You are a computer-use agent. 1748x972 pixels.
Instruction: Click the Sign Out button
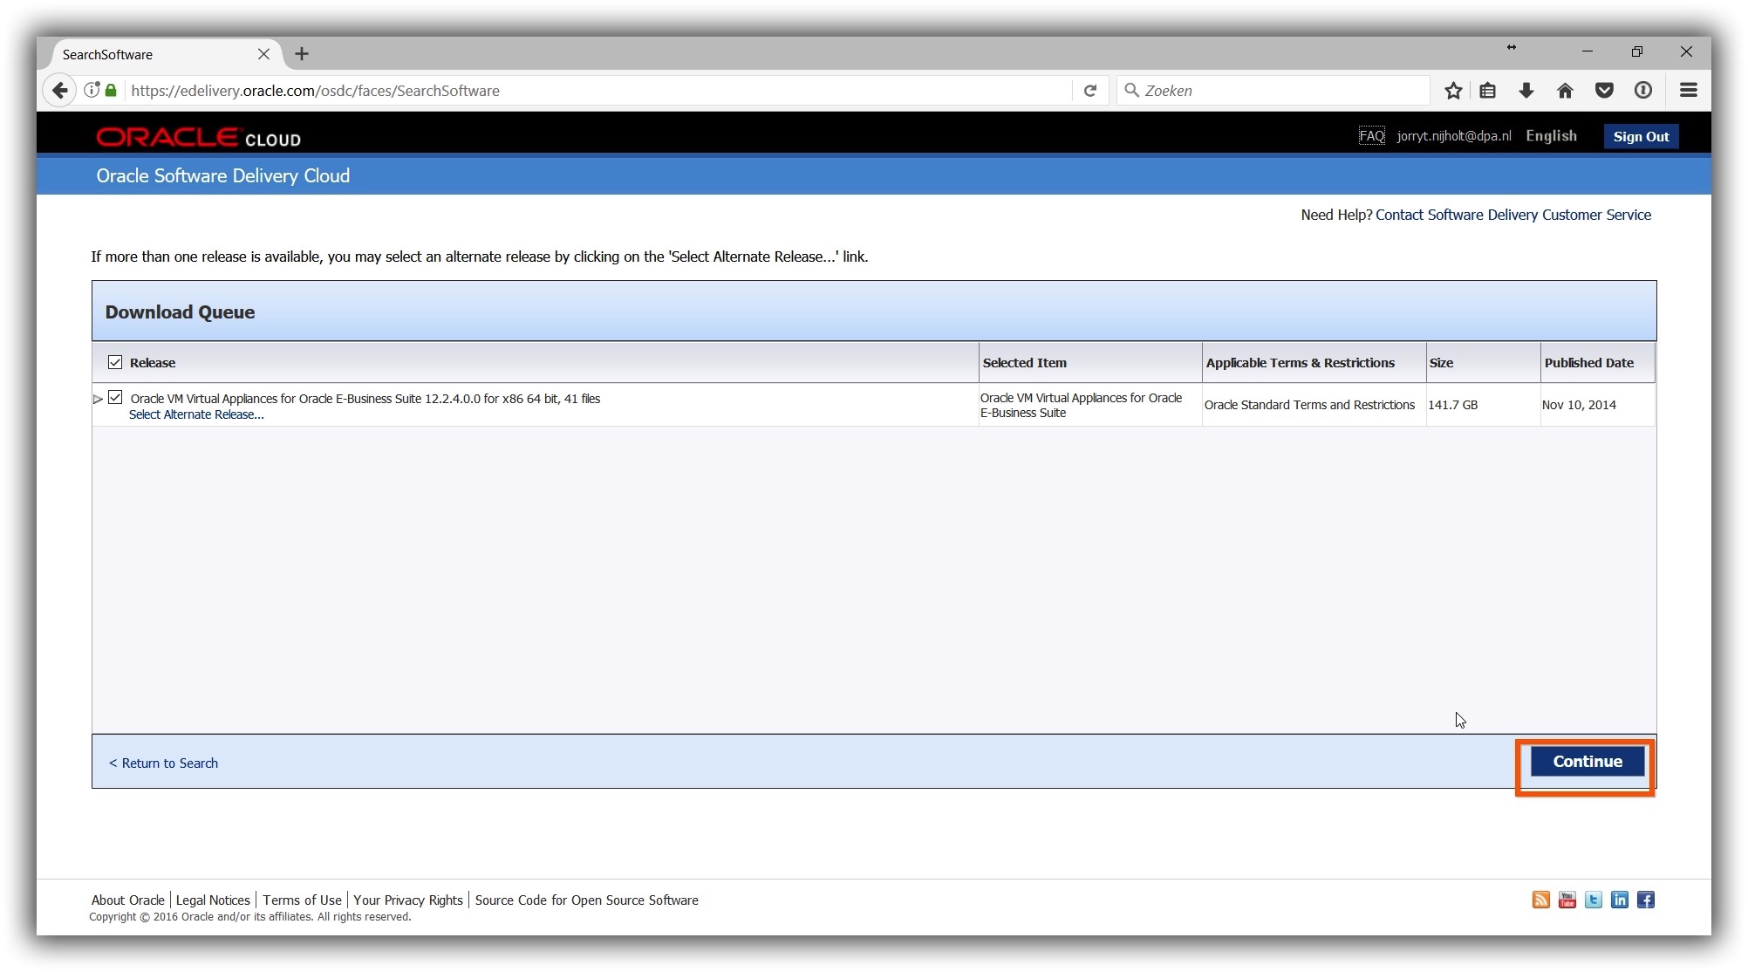click(1641, 136)
